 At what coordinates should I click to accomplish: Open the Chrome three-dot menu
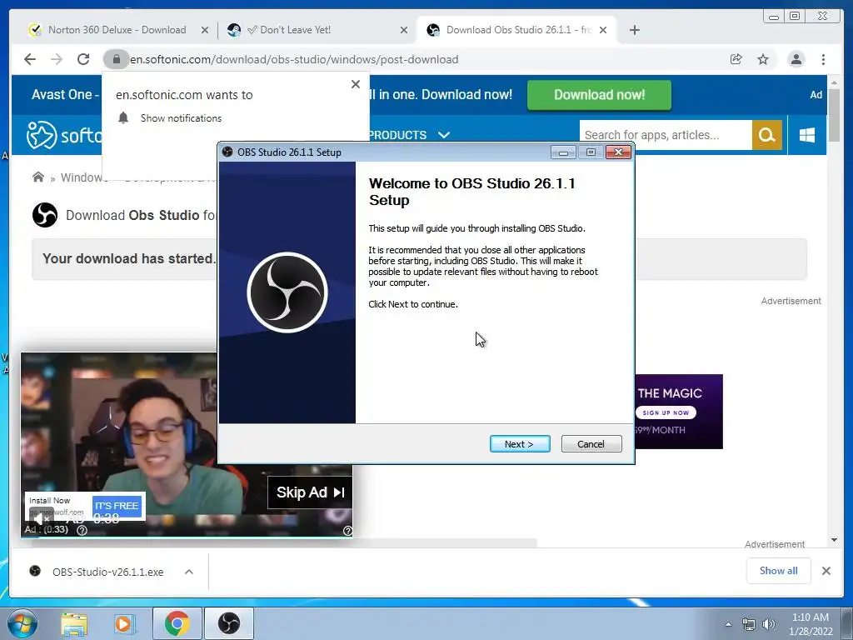click(x=823, y=59)
